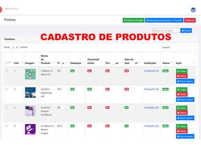Open thumbnail of Sectetur adipiscing elit
This screenshot has height=146, width=201.
point(30,93)
